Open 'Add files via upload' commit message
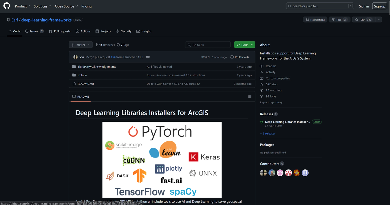 coord(159,67)
